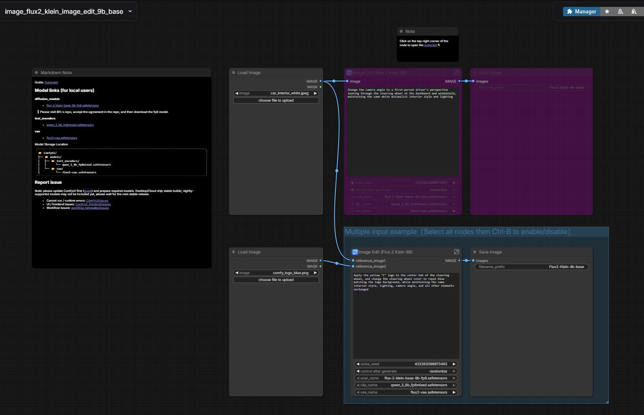Open the workflow_templates/issues link

[90, 208]
